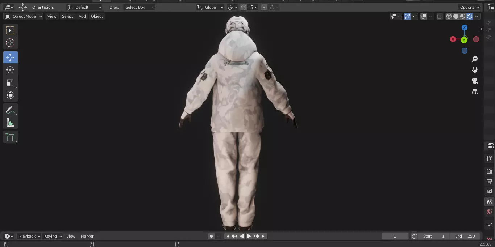The width and height of the screenshot is (495, 247).
Task: Click the zoom view magnifier icon
Action: 475,59
